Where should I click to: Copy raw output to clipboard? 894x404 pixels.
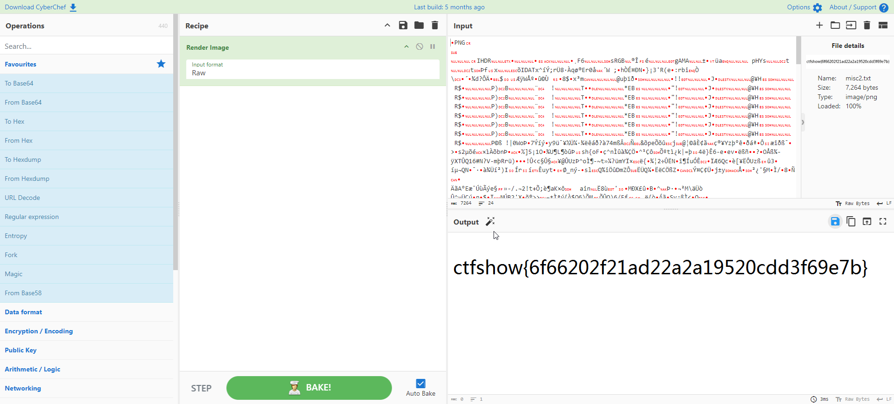[851, 222]
